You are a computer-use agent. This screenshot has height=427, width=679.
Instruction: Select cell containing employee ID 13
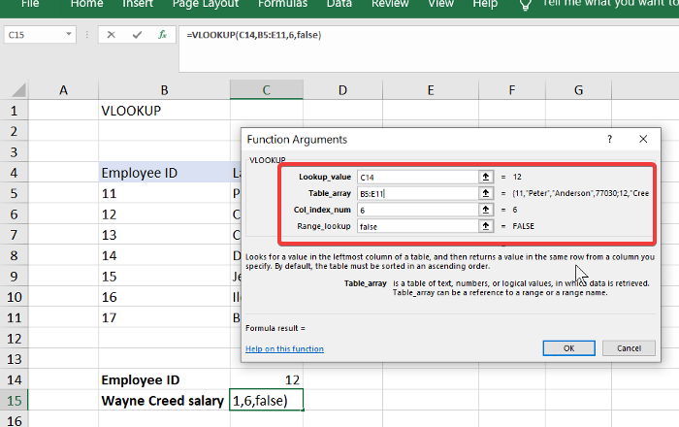[x=164, y=235]
